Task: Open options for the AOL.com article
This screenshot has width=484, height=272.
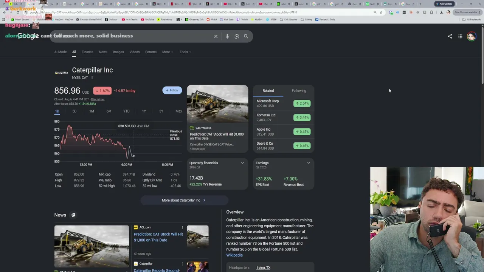Action: point(182,227)
